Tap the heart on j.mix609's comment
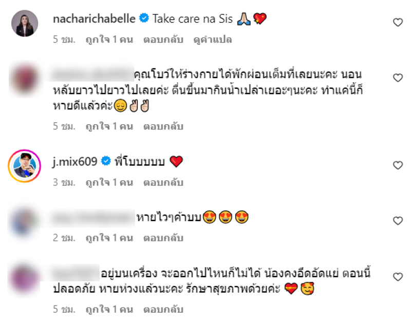 coord(398,165)
